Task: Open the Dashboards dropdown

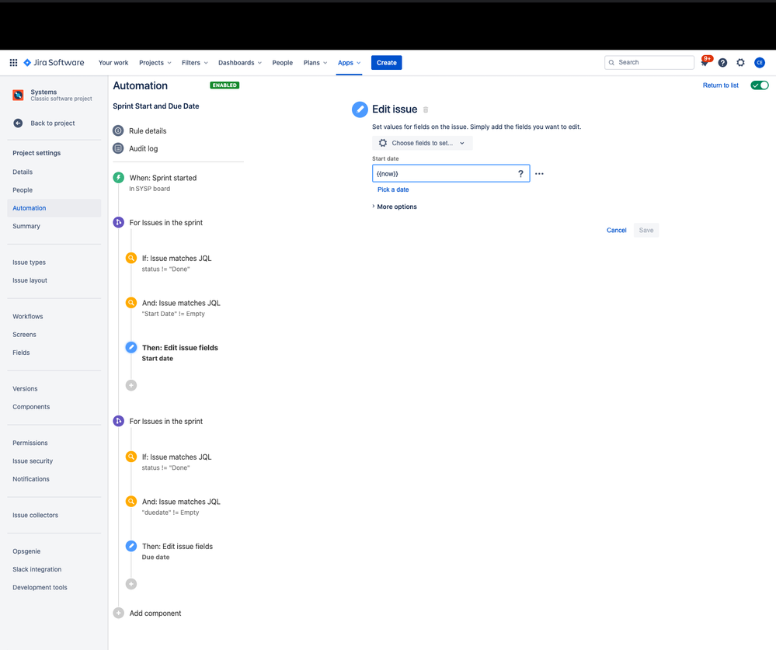Action: click(239, 63)
